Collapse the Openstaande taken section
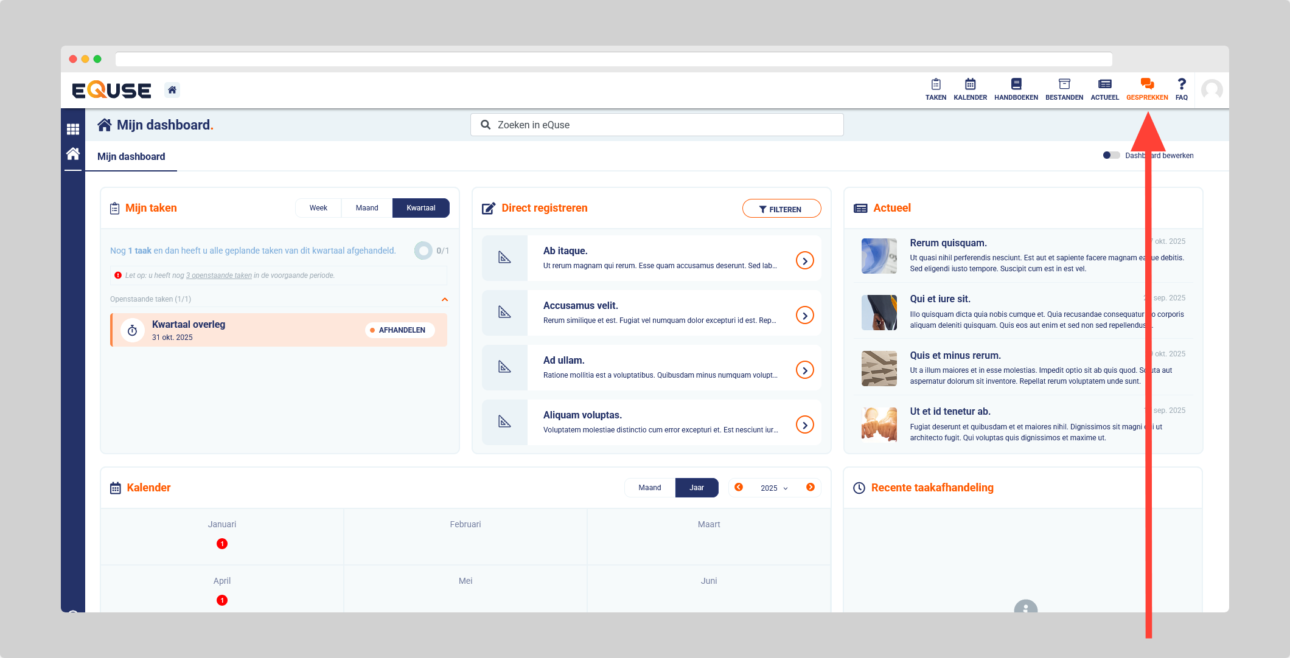The image size is (1290, 658). coord(445,299)
